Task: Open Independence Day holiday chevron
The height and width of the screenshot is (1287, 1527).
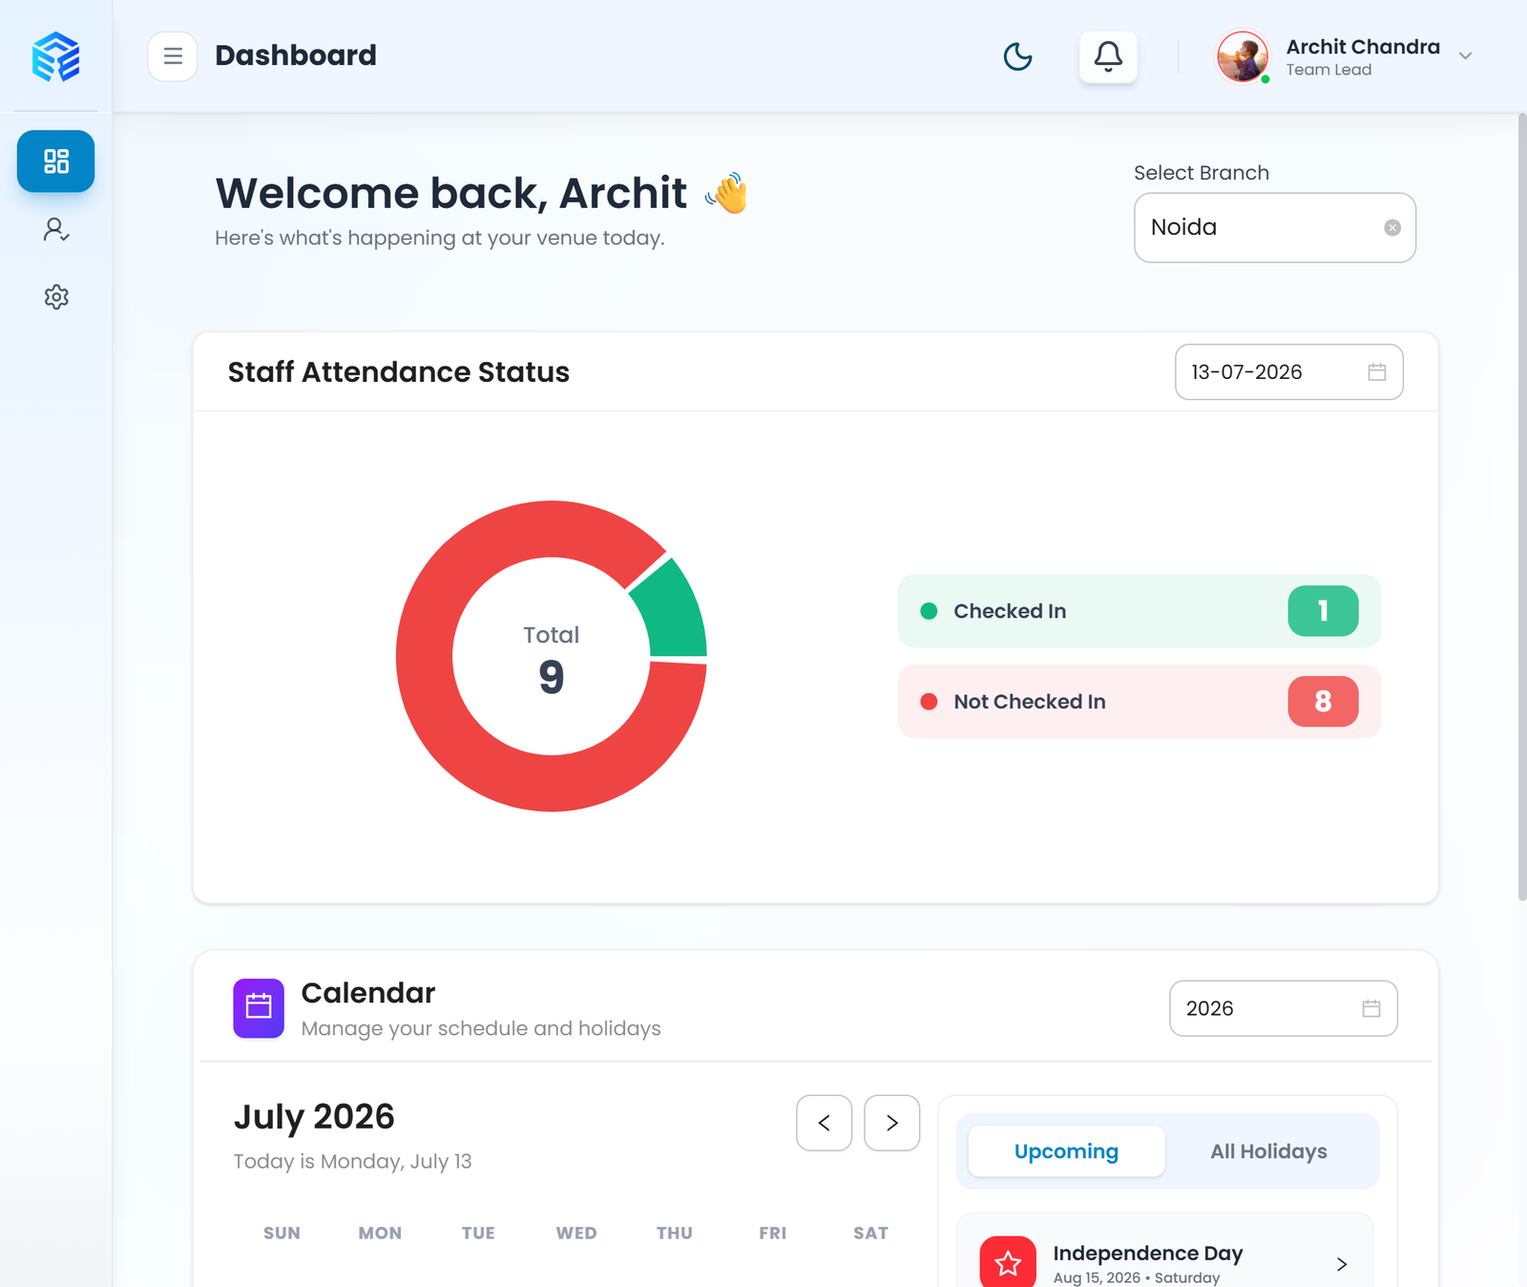Action: coord(1342,1264)
